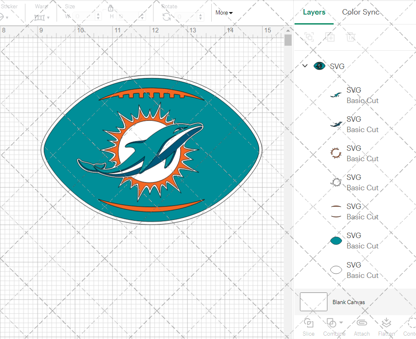Click the Delete layer trash icon
This screenshot has height=339, width=416.
click(x=350, y=37)
